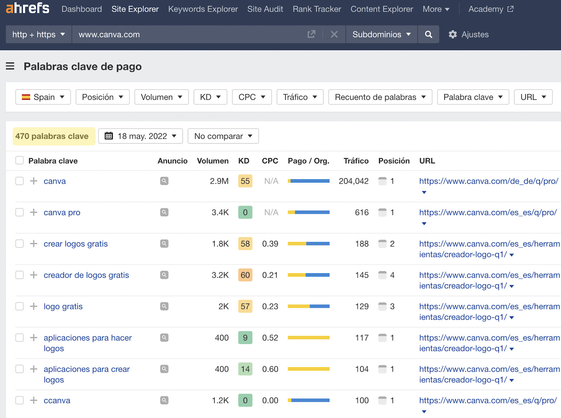Click ad preview icon for ccanva
561x418 pixels.
click(164, 400)
